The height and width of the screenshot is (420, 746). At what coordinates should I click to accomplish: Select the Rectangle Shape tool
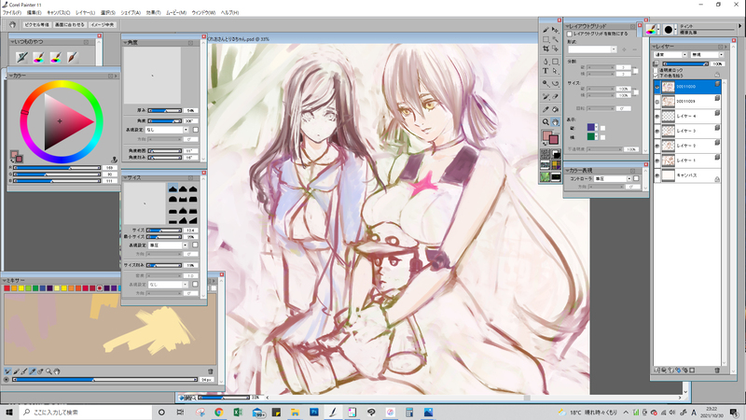[x=555, y=62]
